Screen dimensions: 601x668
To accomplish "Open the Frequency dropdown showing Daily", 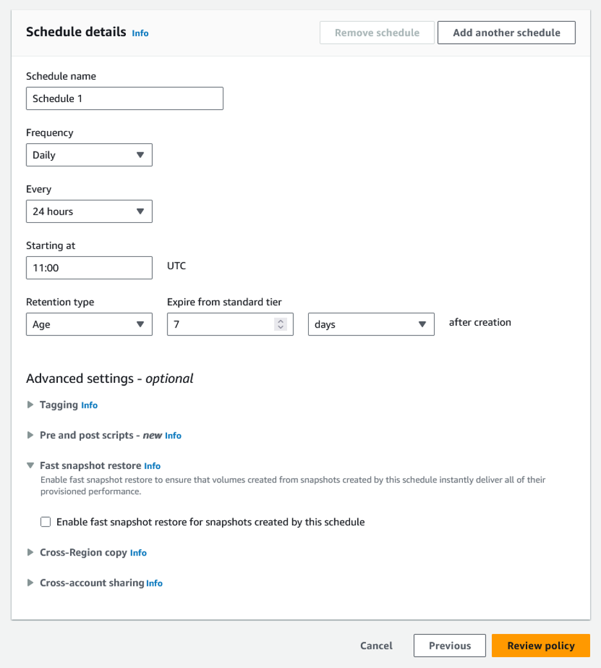I will [89, 155].
